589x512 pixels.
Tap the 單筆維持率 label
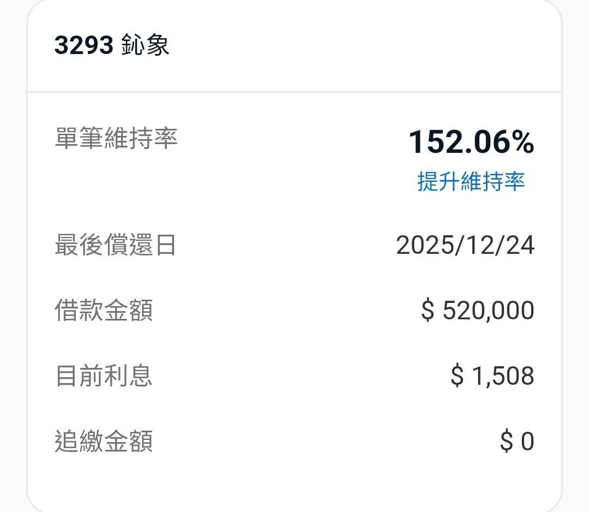[116, 138]
